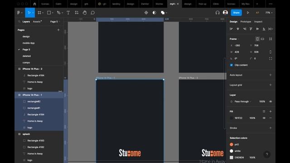Switch frame to portrait orientation
The width and height of the screenshot is (290, 163).
tap(257, 39)
